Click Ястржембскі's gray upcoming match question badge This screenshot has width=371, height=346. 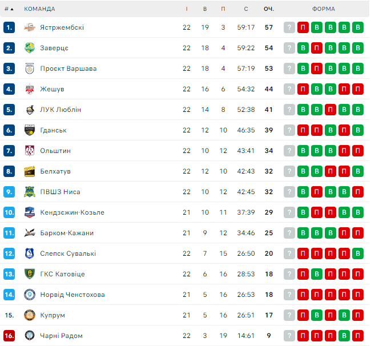[x=289, y=27]
